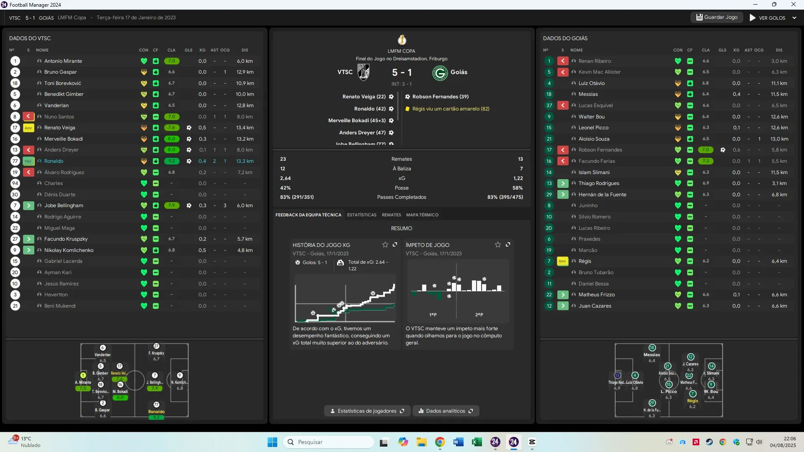Switch to the Remates tab
The width and height of the screenshot is (804, 452).
(392, 215)
